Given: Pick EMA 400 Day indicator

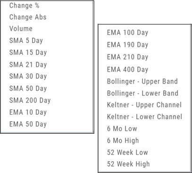Looking at the screenshot, I should (x=127, y=69).
